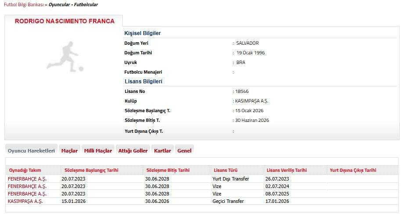Click the Lisans Bilgileri section heading
This screenshot has width=408, height=220.
click(143, 82)
